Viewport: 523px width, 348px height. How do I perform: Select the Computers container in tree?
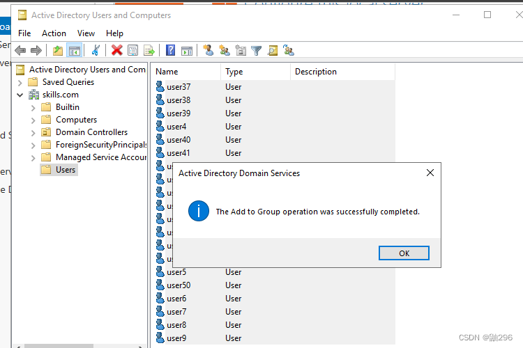coord(76,120)
